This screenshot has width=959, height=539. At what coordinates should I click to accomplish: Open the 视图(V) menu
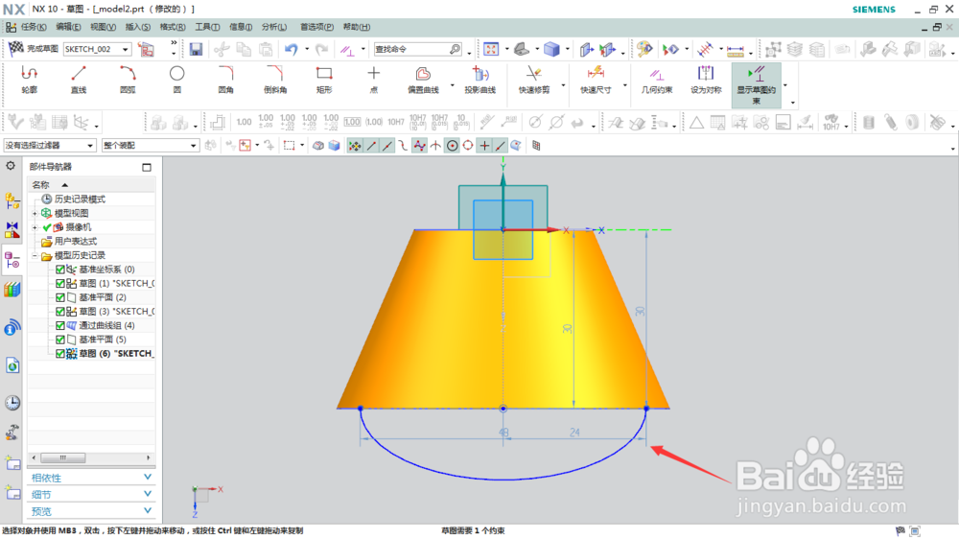103,27
